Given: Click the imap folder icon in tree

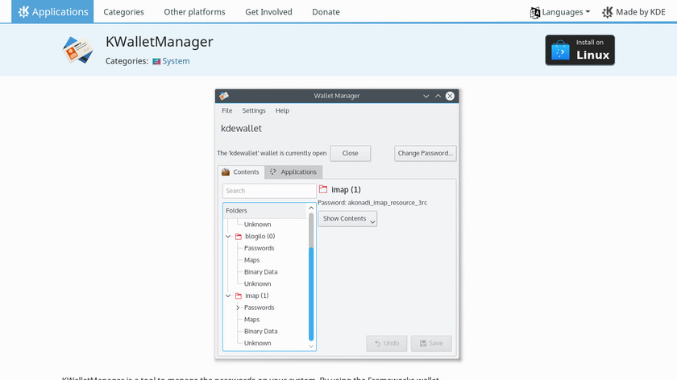Looking at the screenshot, I should coord(239,296).
